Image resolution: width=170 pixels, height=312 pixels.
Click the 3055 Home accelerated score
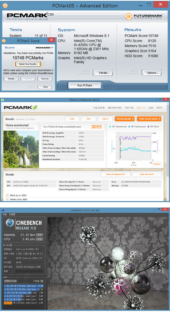(x=96, y=127)
